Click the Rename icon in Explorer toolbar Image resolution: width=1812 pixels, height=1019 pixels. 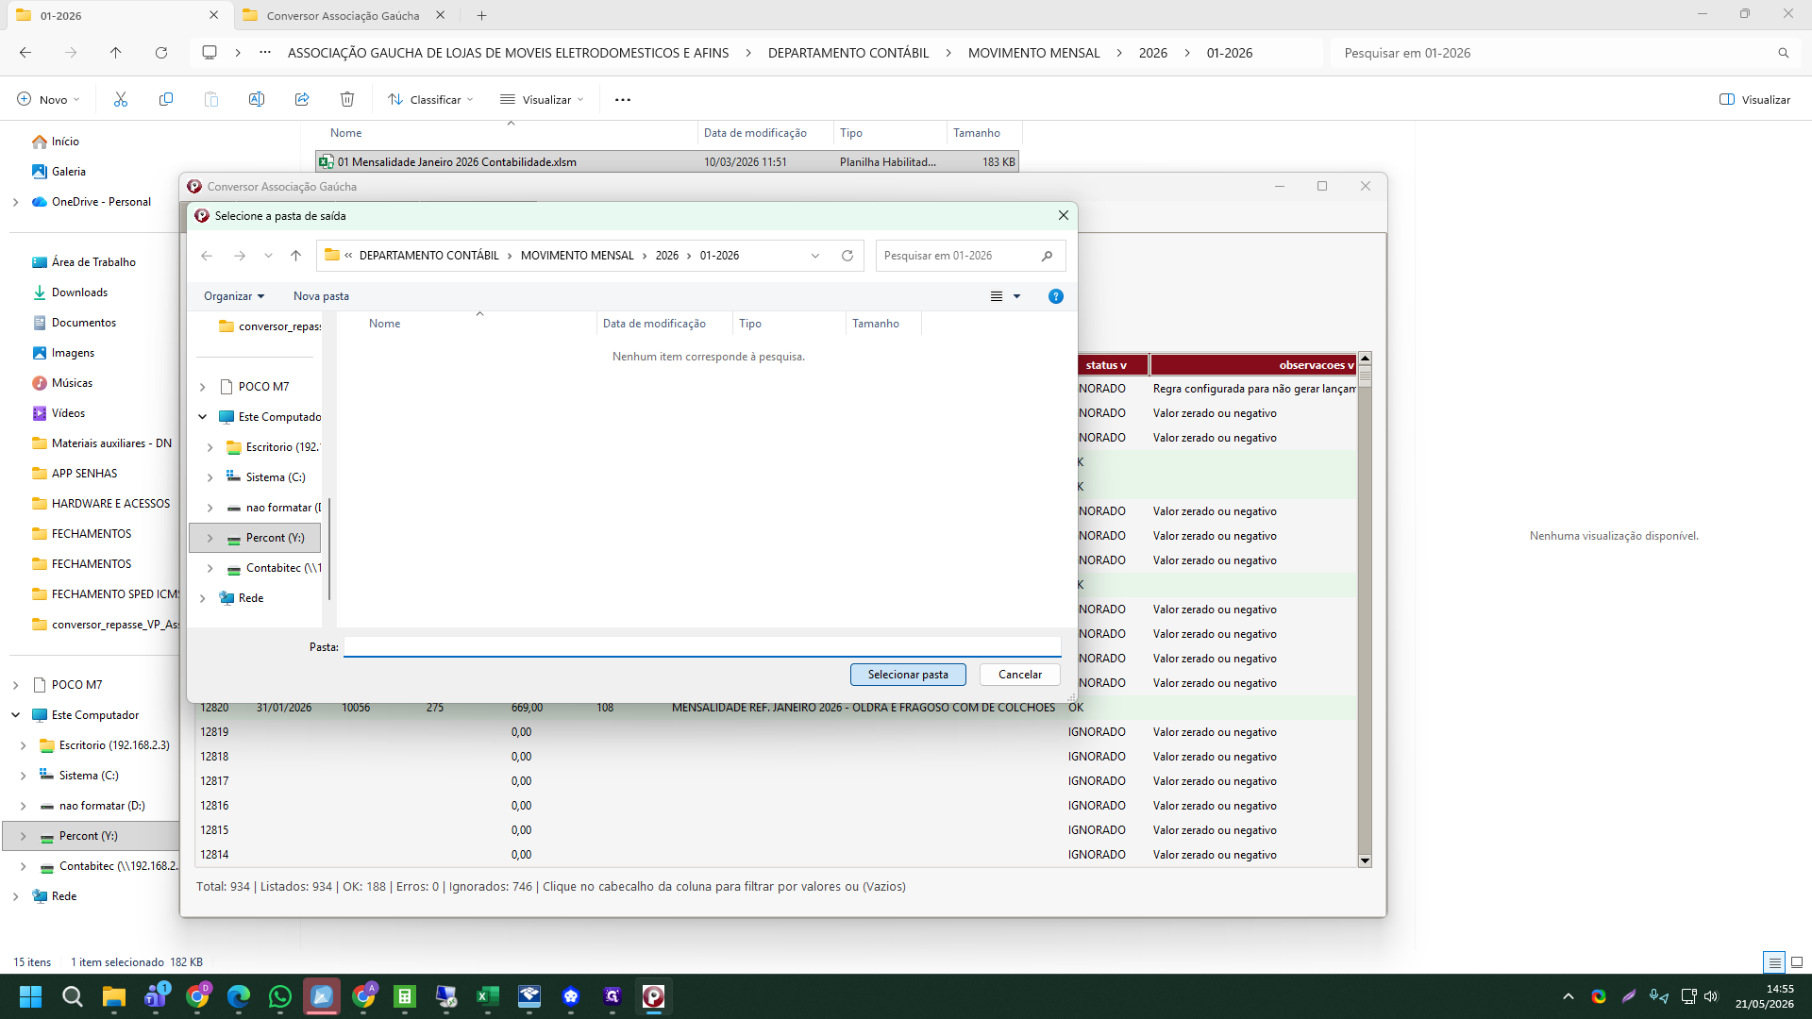coord(257,99)
